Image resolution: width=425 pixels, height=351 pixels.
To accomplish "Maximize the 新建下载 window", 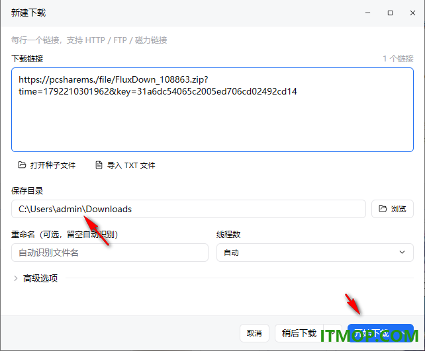I will click(391, 13).
